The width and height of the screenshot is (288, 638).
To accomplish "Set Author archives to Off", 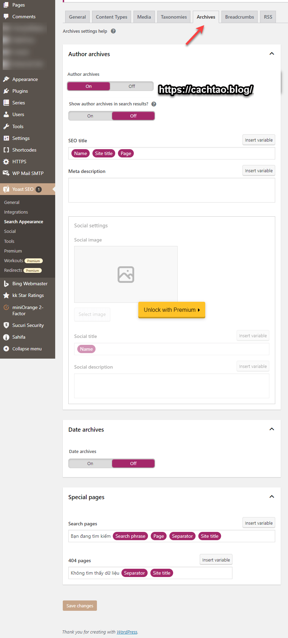I will point(132,86).
